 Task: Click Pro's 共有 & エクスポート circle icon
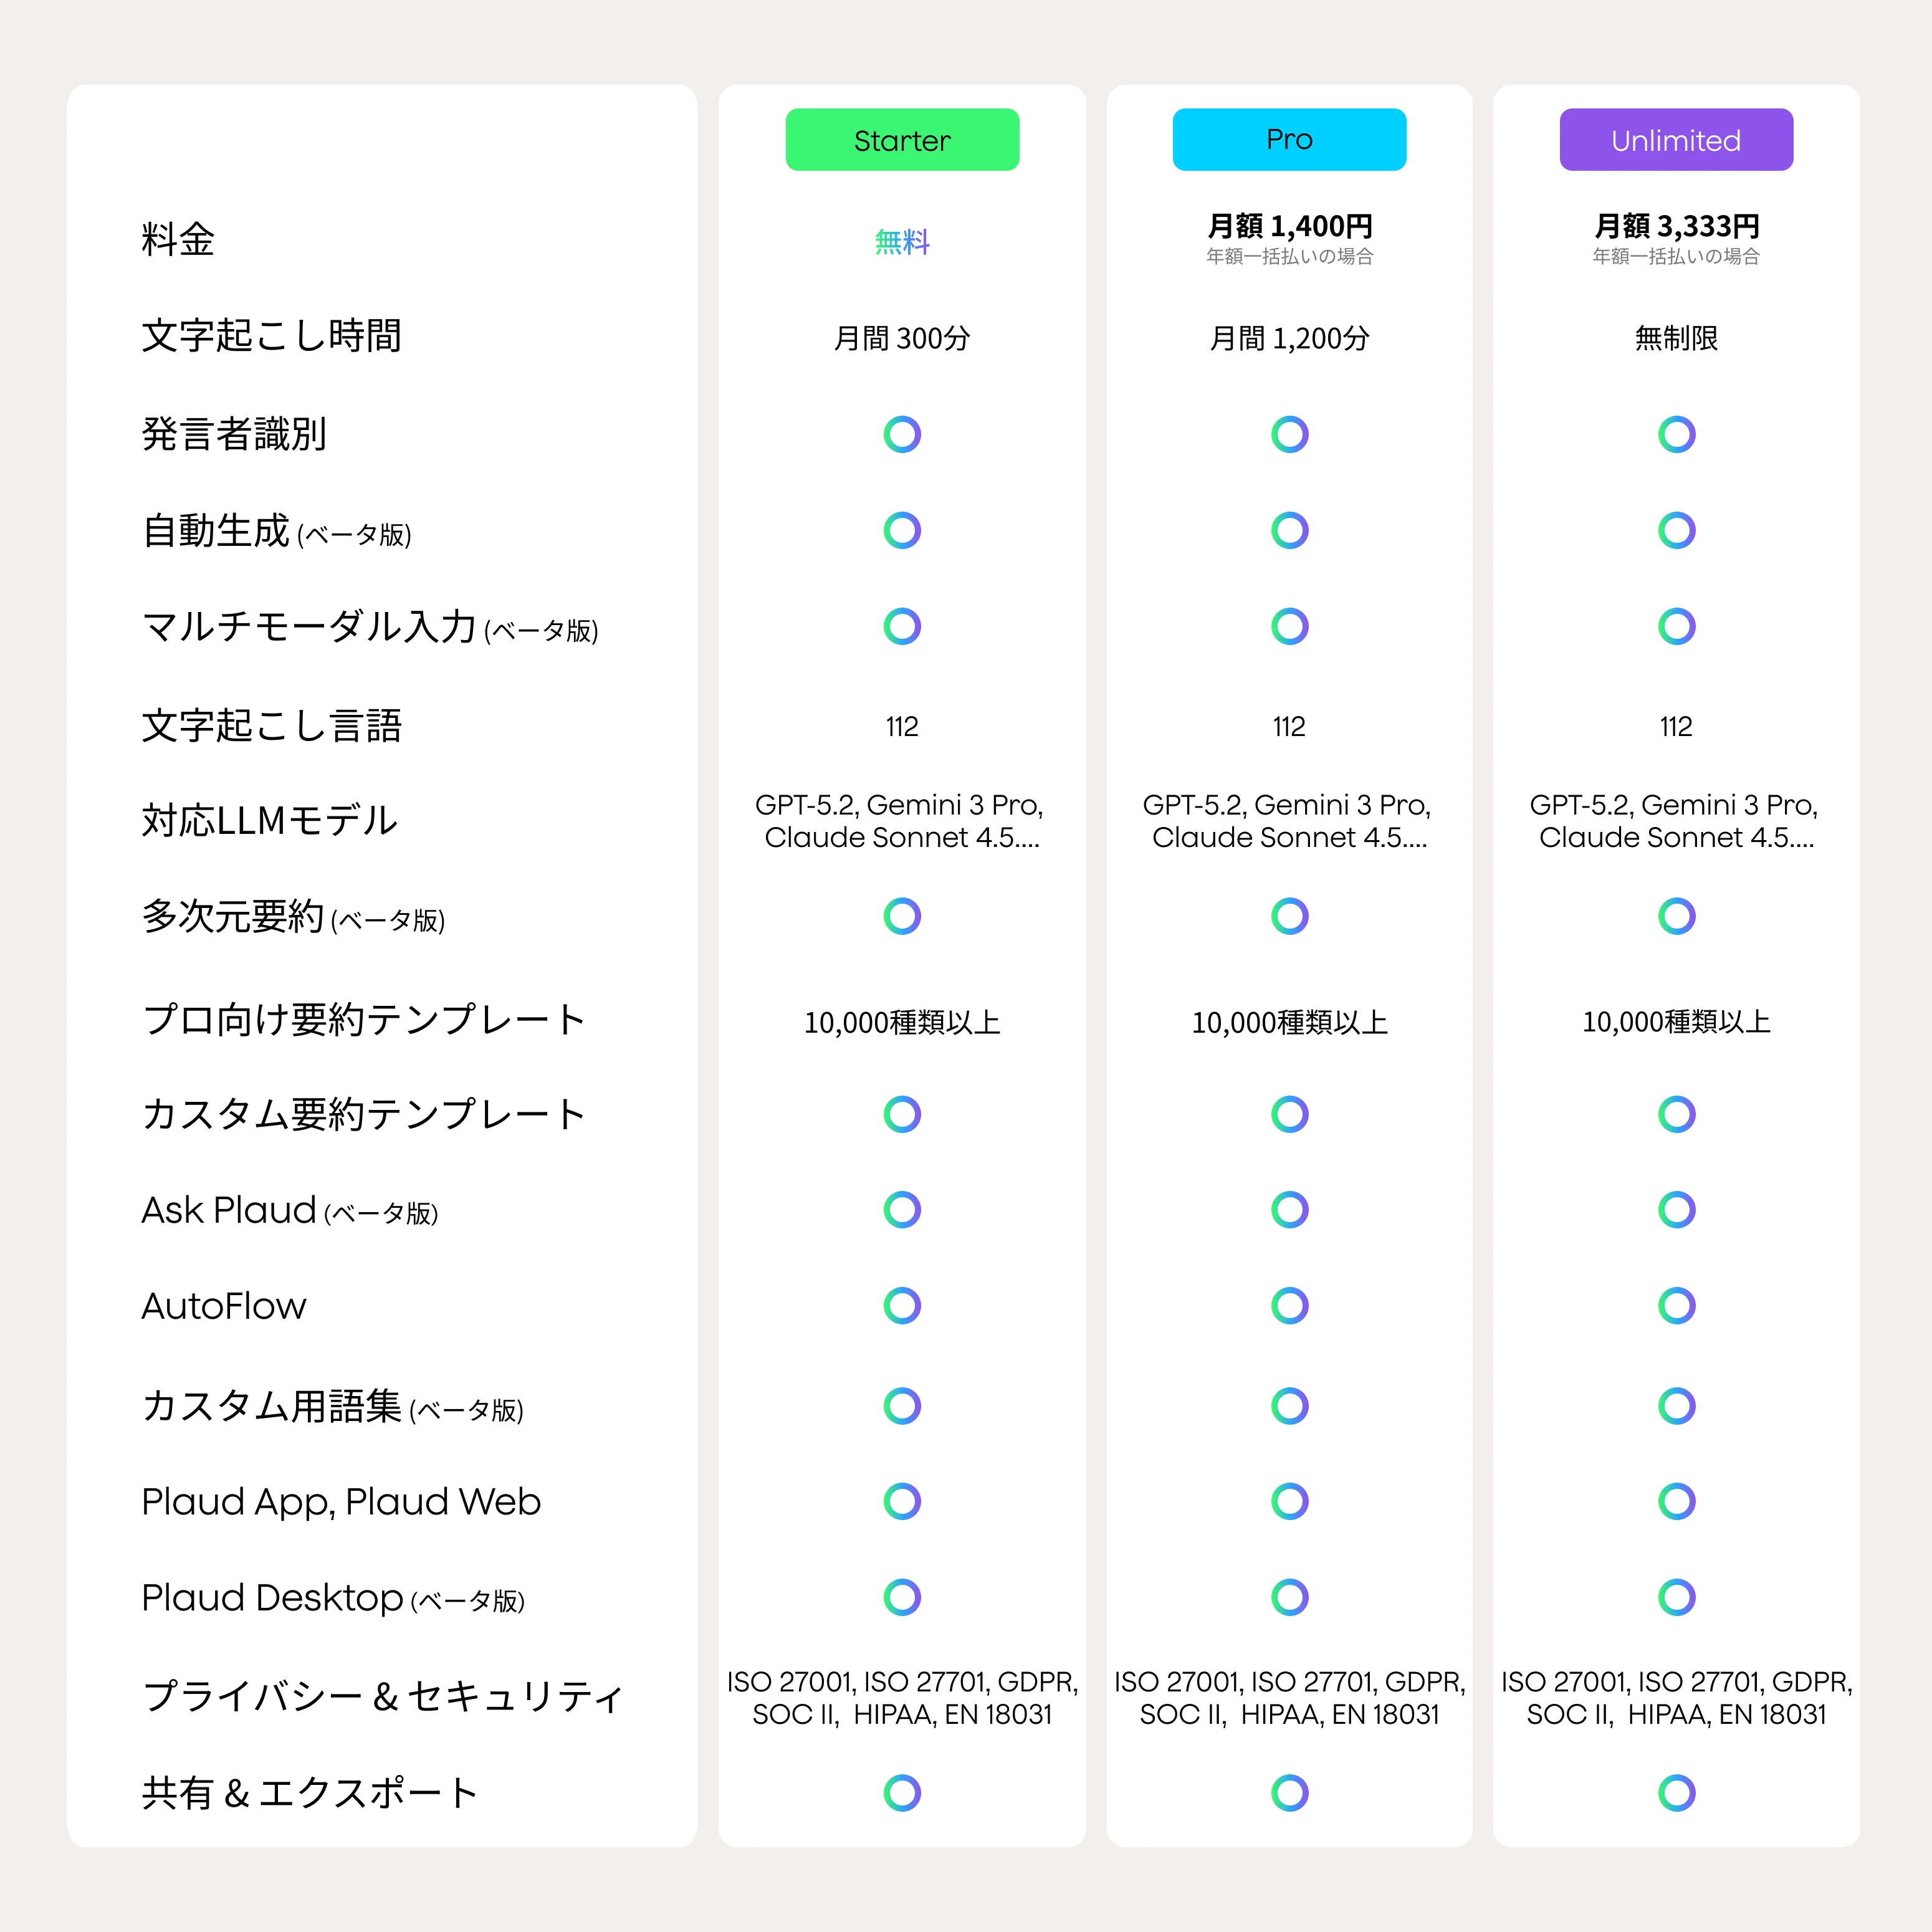coord(1289,1793)
